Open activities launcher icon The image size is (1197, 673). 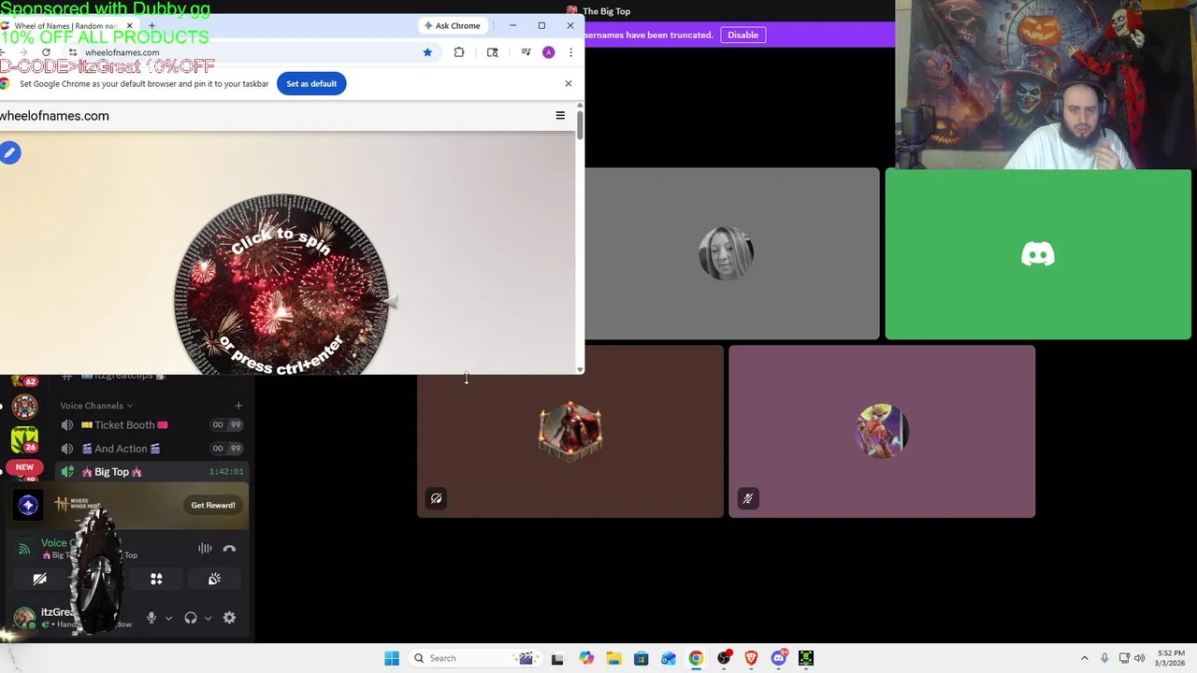tap(156, 580)
